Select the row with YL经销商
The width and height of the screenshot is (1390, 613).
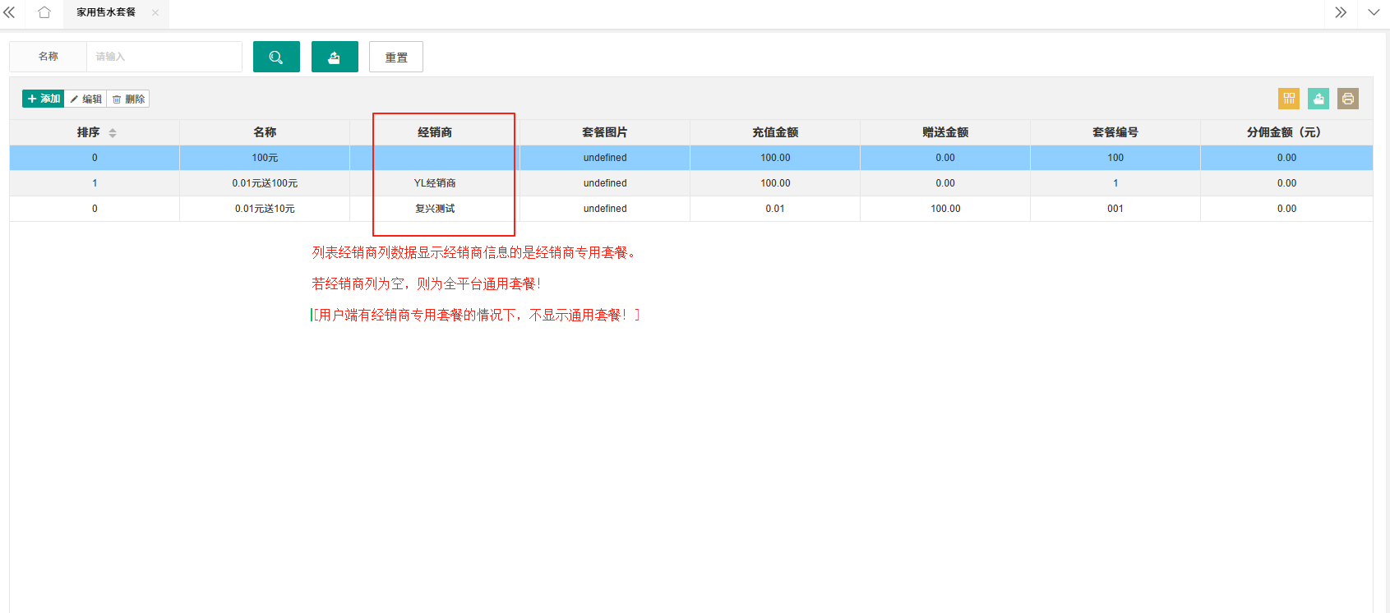point(690,183)
